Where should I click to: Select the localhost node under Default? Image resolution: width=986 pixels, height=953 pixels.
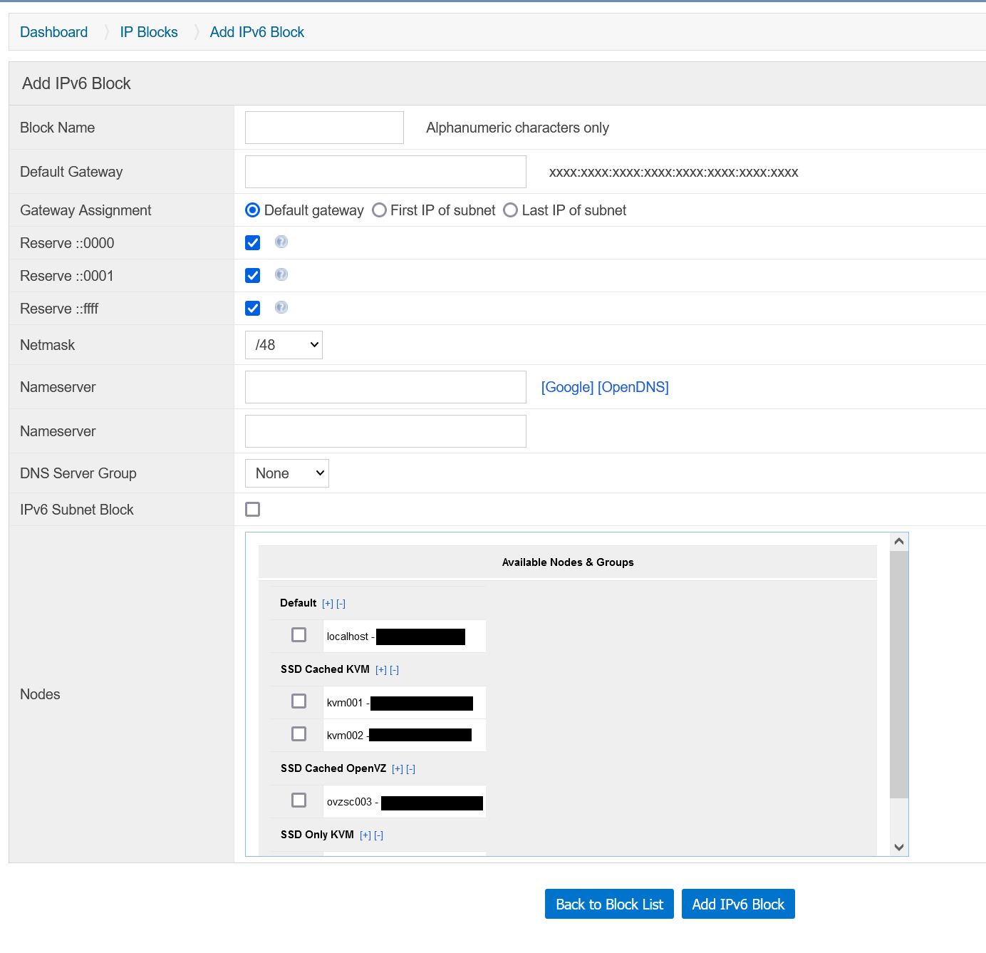pos(299,634)
